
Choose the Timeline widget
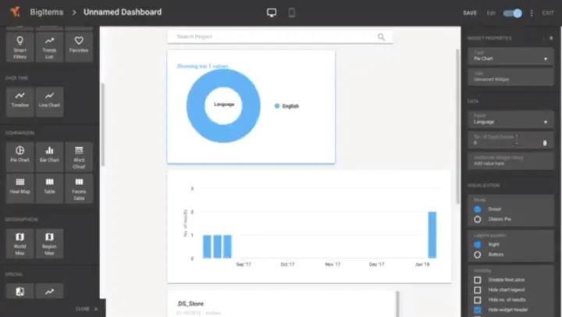point(20,100)
